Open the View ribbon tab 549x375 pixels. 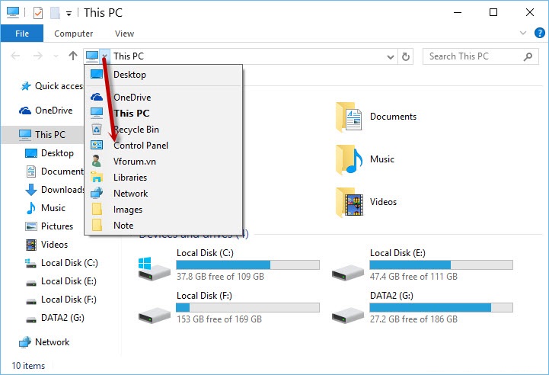[x=124, y=34]
